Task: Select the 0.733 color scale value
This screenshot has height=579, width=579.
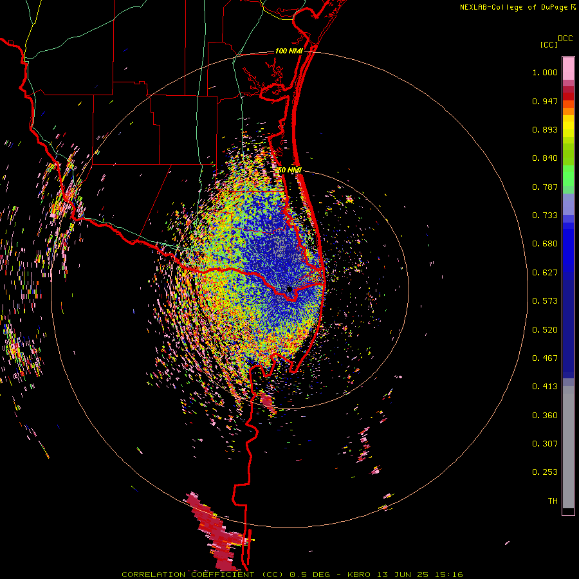Action: (545, 216)
